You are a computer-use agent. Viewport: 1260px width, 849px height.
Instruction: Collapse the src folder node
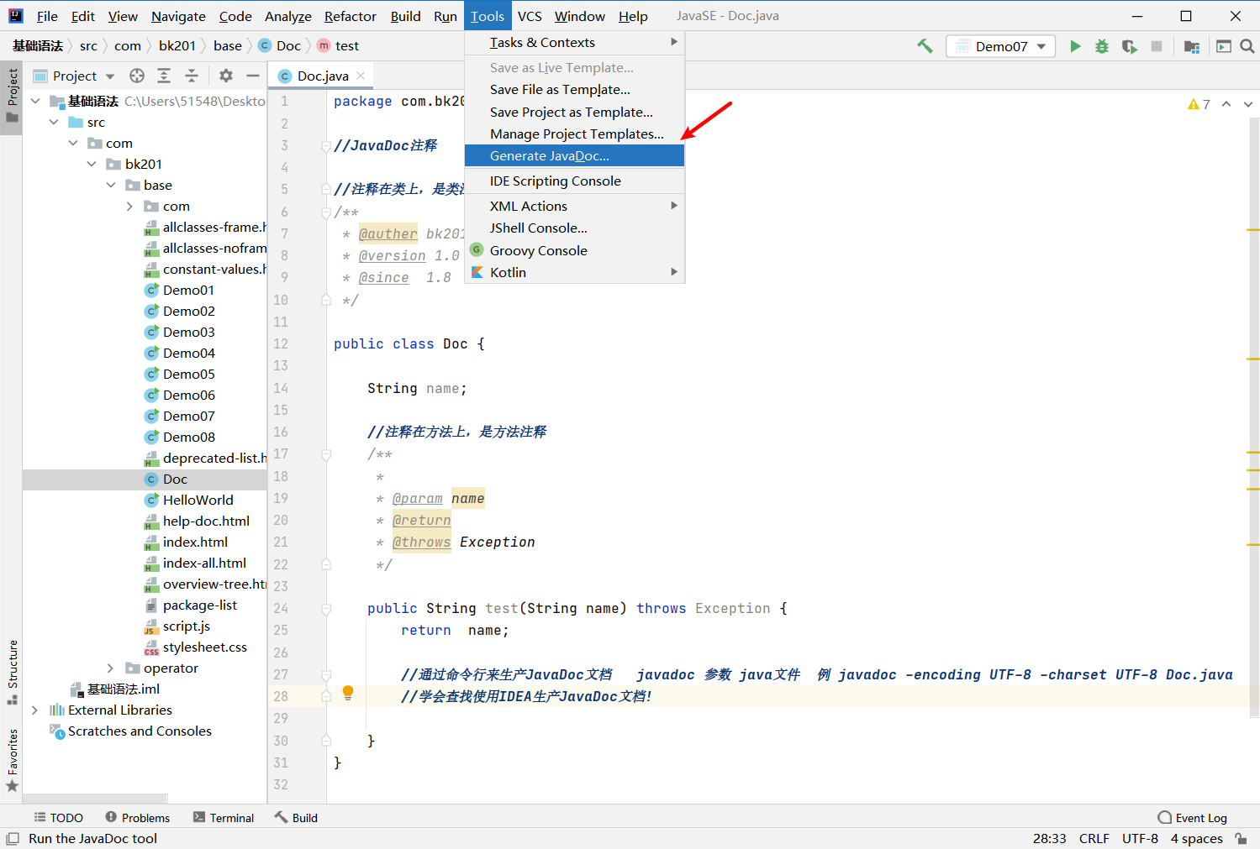coord(54,122)
